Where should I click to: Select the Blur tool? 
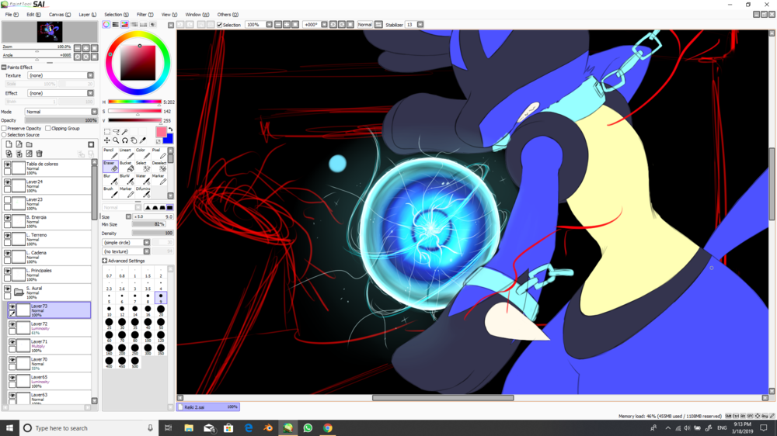[110, 178]
